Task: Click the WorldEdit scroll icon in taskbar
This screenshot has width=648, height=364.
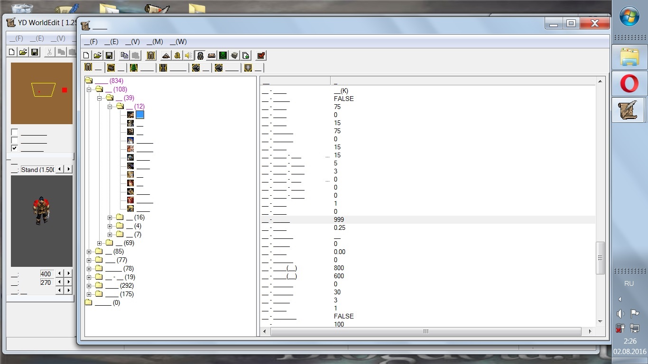Action: pyautogui.click(x=629, y=110)
